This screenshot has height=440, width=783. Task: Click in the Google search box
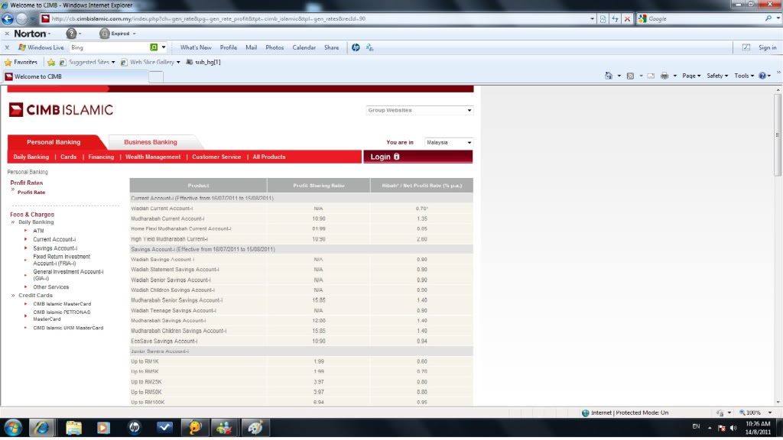click(703, 18)
